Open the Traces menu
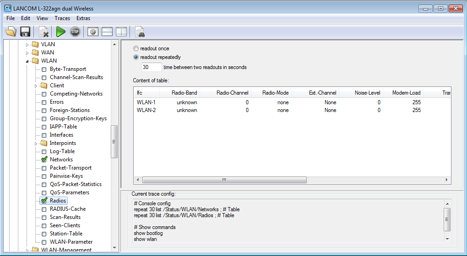This screenshot has height=256, width=467. (62, 18)
